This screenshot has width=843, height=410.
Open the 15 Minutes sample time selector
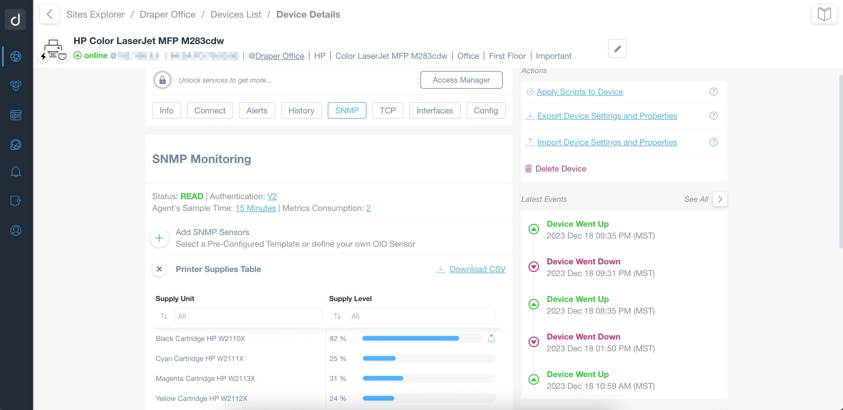click(256, 208)
